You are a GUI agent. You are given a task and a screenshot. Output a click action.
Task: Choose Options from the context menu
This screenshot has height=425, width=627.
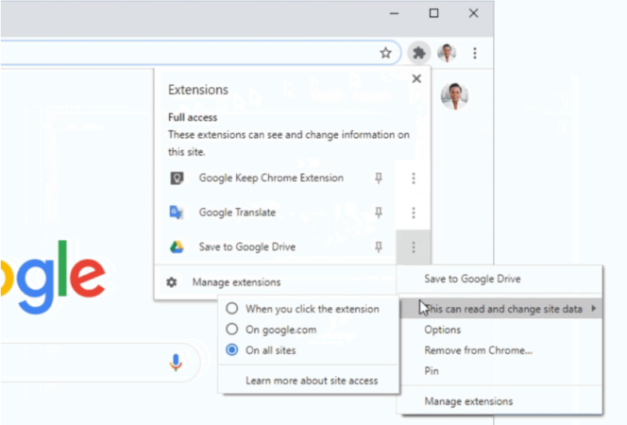click(442, 330)
